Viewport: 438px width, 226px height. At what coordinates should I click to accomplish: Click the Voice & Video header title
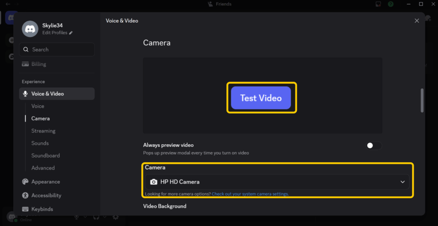pyautogui.click(x=122, y=21)
